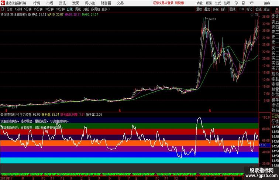This screenshot has width=279, height=180.
Task: Click the 换手率: 2.05 indicator value
Action: click(94, 115)
